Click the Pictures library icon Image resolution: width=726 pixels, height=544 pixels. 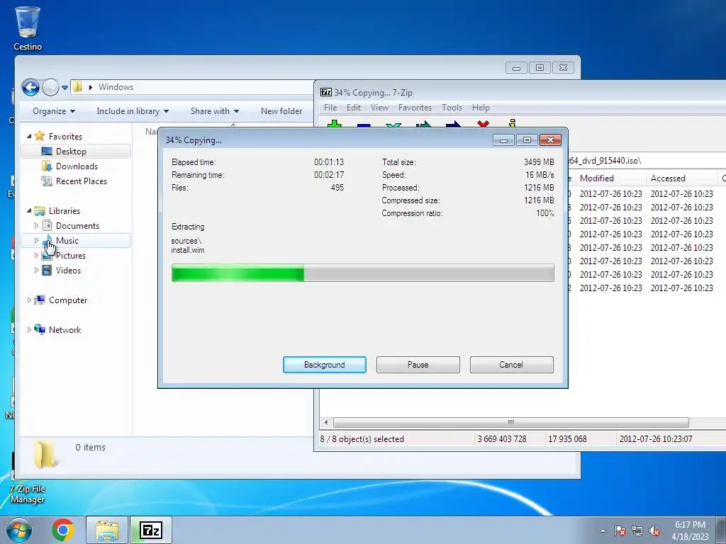pos(46,256)
